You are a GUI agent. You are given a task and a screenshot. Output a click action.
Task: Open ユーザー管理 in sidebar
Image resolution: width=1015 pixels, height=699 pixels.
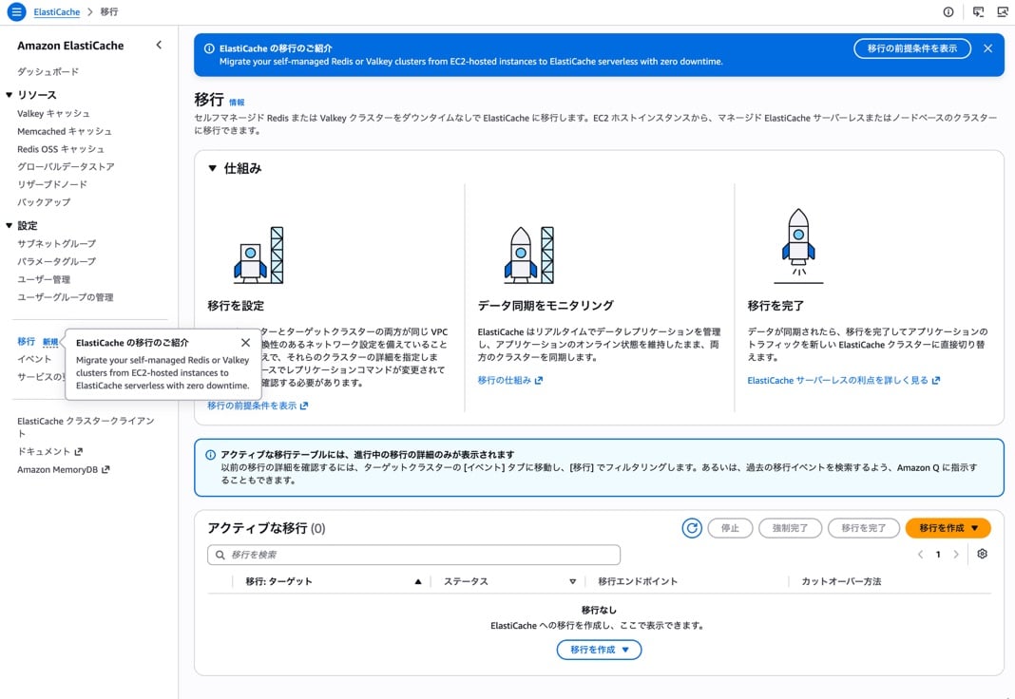[44, 279]
